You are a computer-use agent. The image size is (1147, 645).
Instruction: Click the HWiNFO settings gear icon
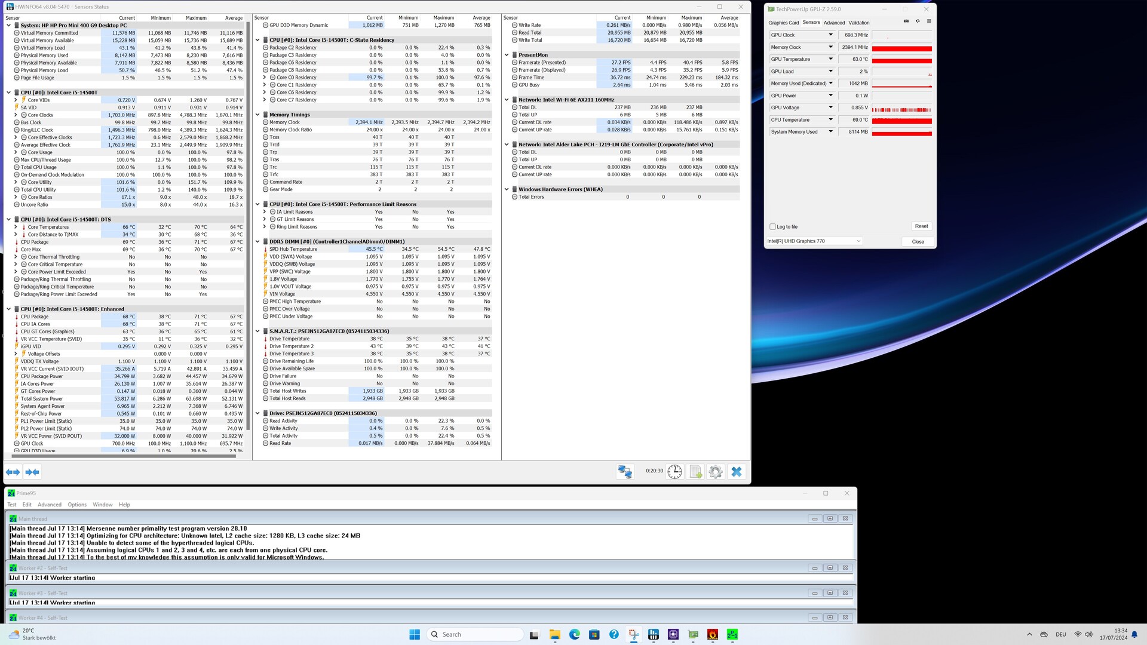point(715,472)
